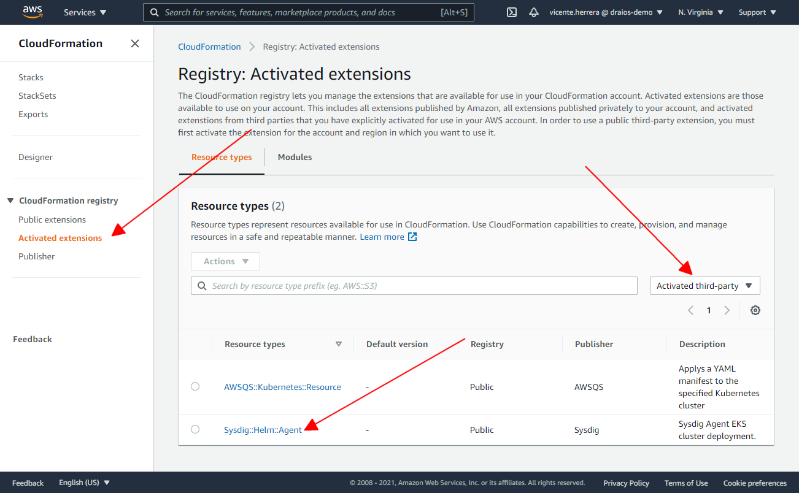Open Designer in the sidebar
The width and height of the screenshot is (799, 493).
(36, 157)
